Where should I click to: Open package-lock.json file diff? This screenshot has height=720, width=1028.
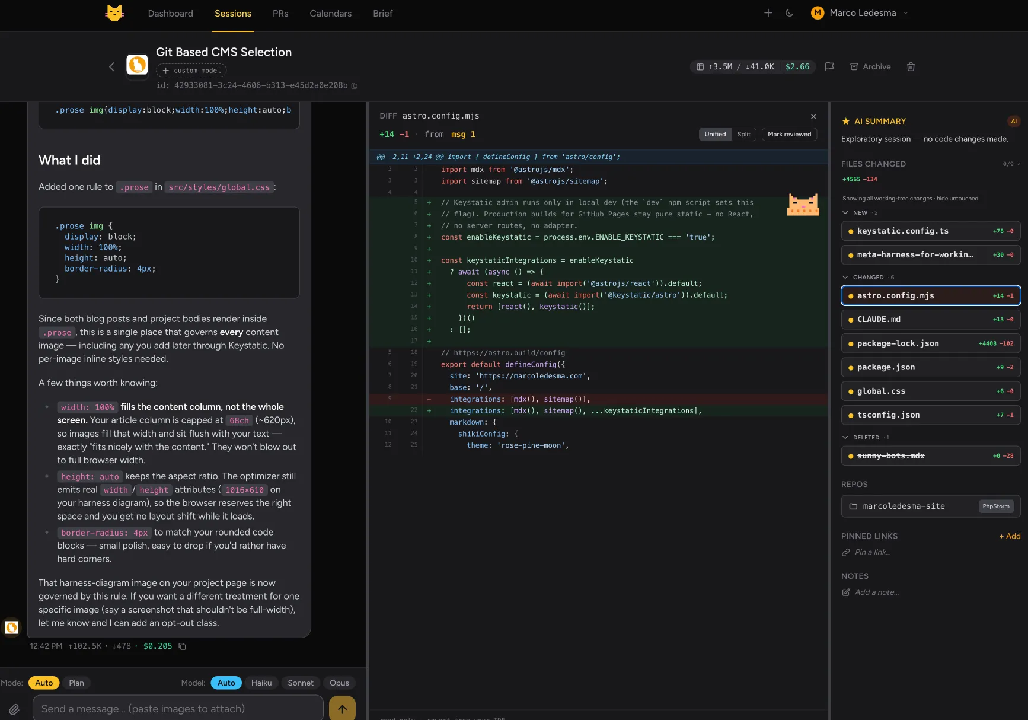click(931, 343)
